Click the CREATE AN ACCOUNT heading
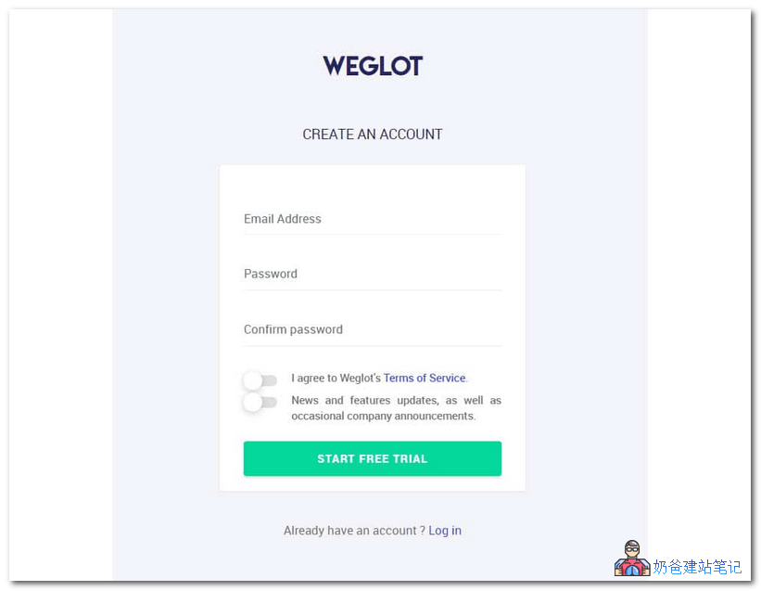761x591 pixels. [x=373, y=134]
